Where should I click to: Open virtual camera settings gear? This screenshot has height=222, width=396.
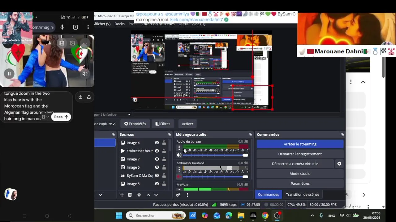point(339,164)
